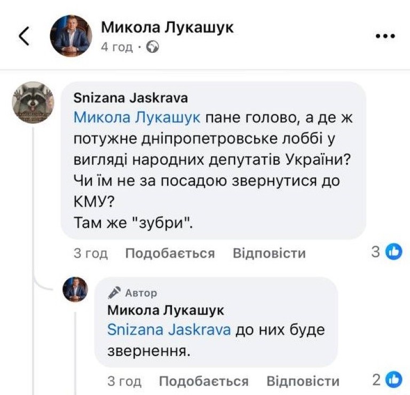Like the author's reply with Подобається
The image size is (410, 395).
click(204, 381)
